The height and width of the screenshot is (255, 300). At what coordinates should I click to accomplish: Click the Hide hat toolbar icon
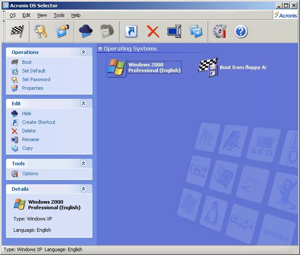[86, 31]
